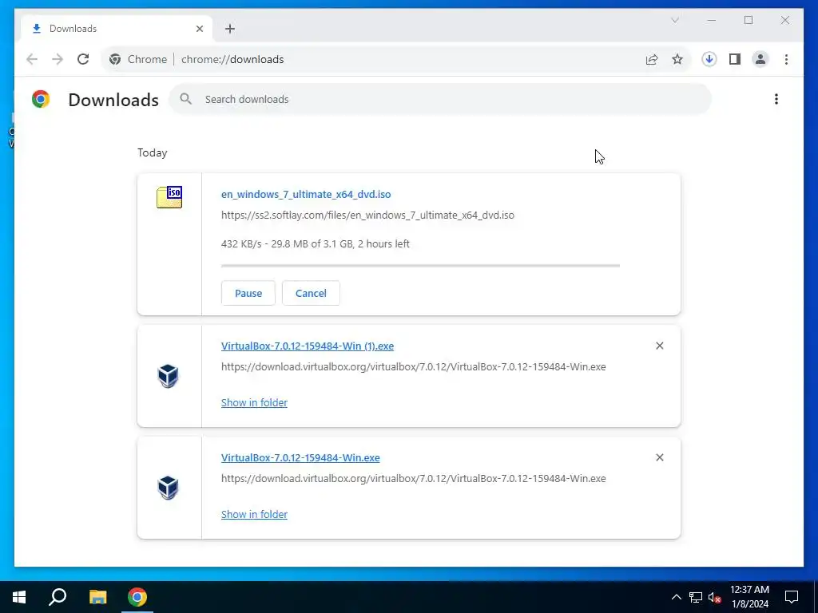Focus the Search downloads field

pos(440,99)
